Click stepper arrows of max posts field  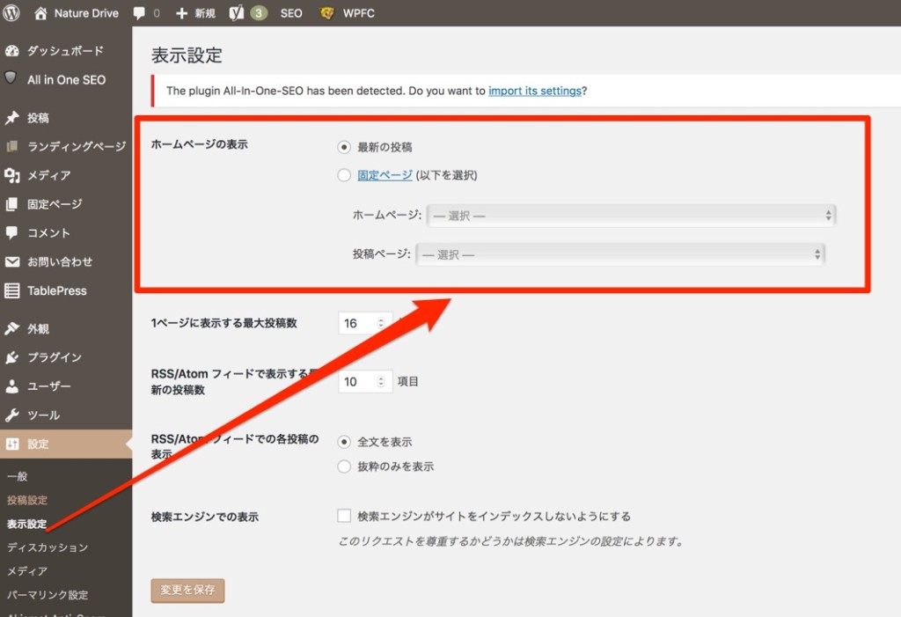[x=381, y=323]
